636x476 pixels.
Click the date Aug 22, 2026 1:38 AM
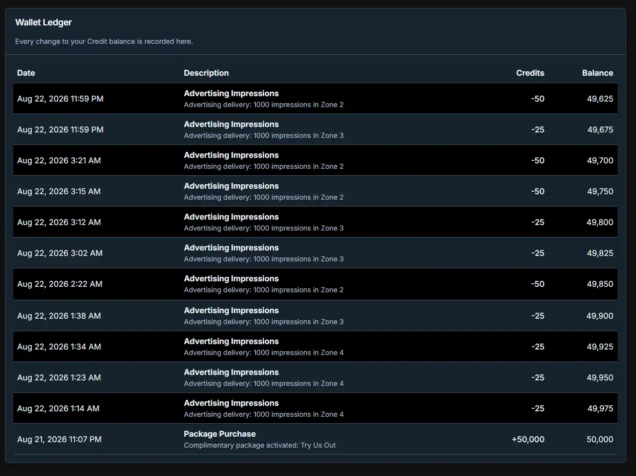pyautogui.click(x=59, y=316)
